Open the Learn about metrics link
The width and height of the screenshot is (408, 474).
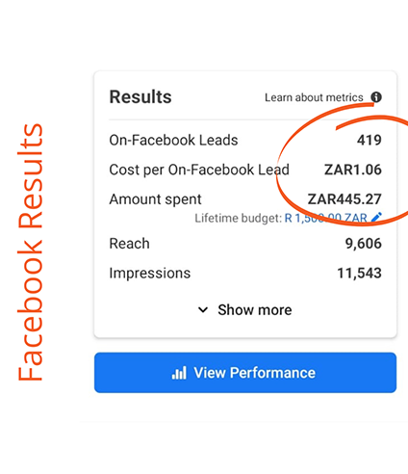coord(314,97)
